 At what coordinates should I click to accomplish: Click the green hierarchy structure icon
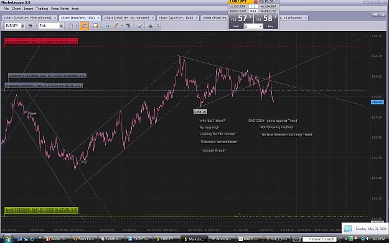point(151,25)
